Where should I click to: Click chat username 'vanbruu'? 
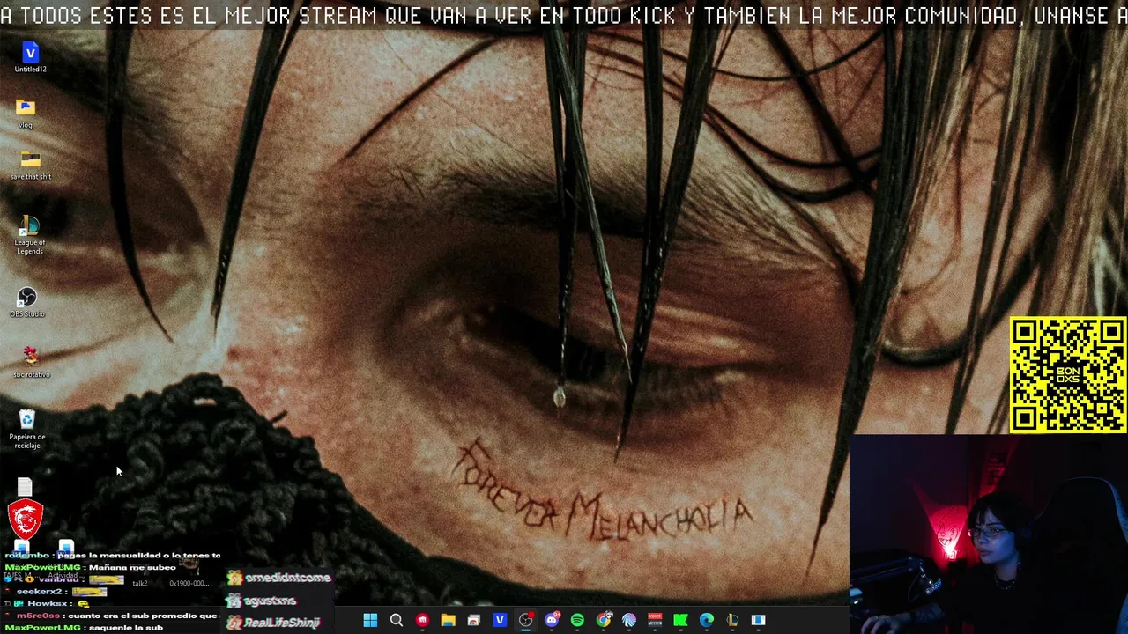click(x=58, y=579)
